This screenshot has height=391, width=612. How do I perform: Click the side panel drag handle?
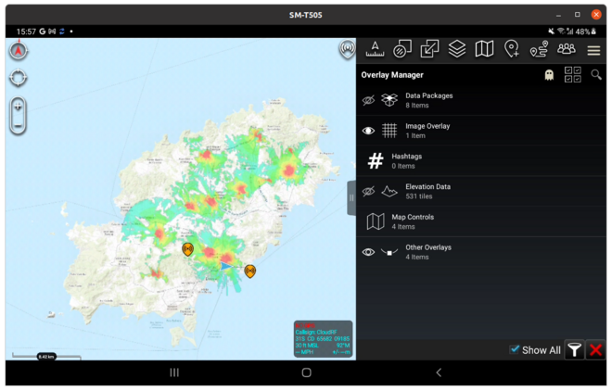pyautogui.click(x=351, y=198)
